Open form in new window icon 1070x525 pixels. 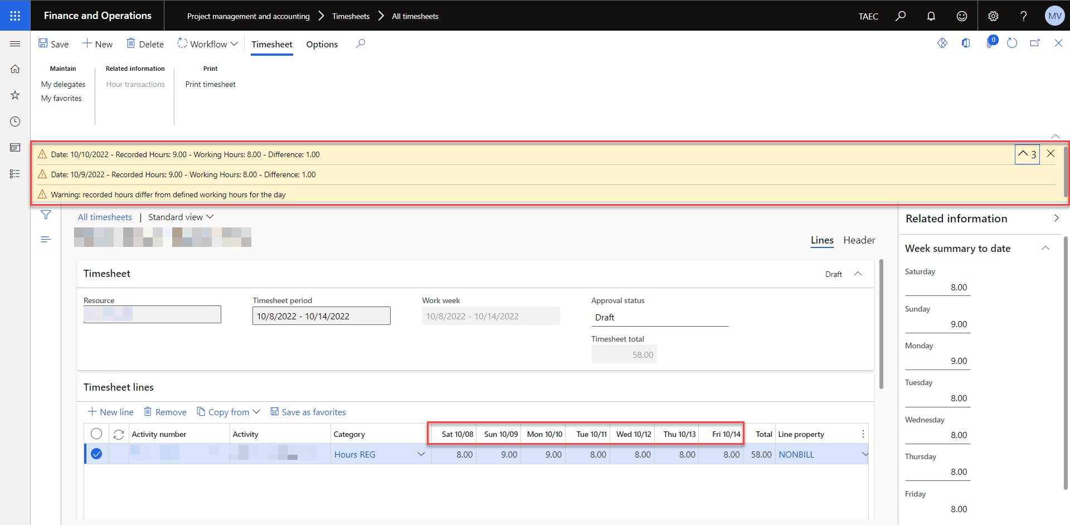tap(1035, 43)
